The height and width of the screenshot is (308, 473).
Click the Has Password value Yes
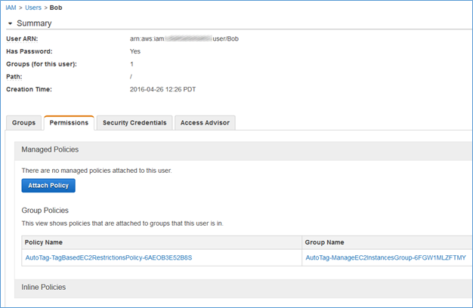135,51
